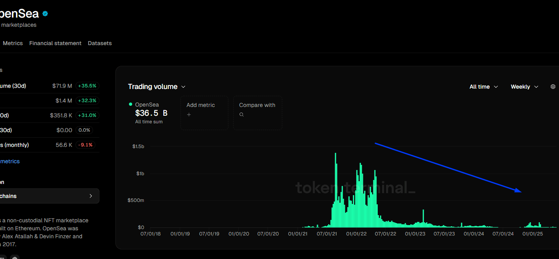
Task: Open the Trading volume metric dropdown
Action: [x=157, y=87]
